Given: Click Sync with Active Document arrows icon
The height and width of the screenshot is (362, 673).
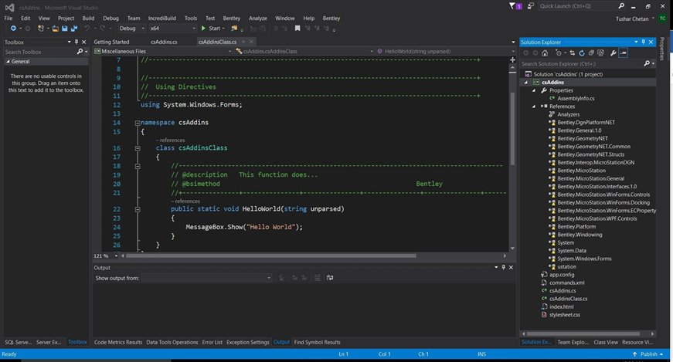Looking at the screenshot, I should point(572,53).
